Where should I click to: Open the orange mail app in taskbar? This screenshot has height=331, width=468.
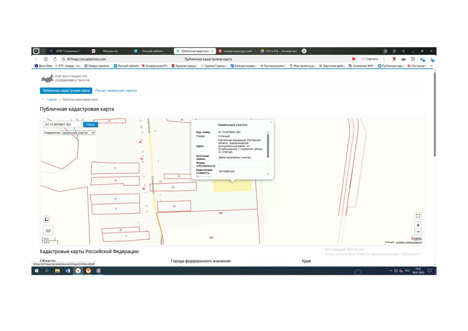[x=88, y=271]
